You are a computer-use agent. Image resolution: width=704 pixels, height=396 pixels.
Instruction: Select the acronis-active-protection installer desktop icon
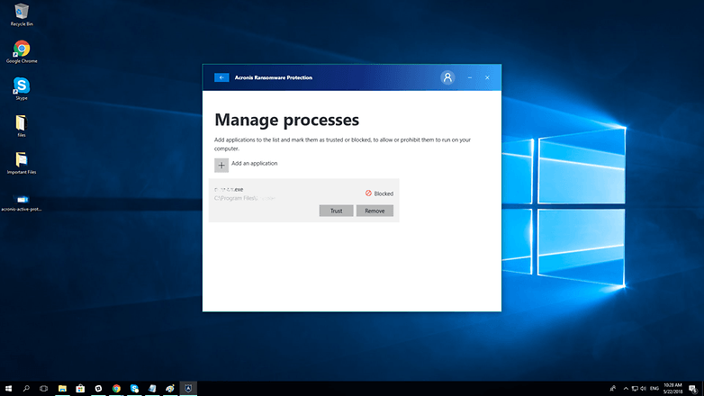(22, 199)
